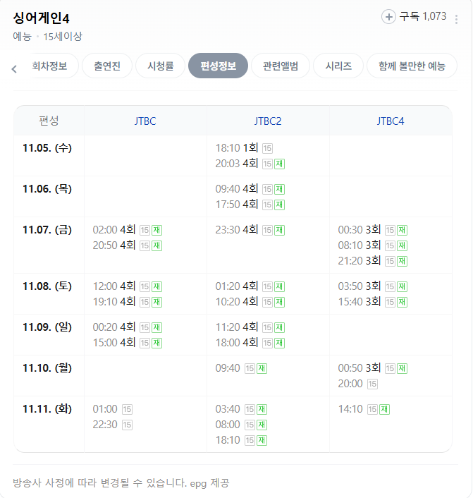The image size is (473, 498).
Task: Go to the 관련앨범 tab
Action: [281, 66]
